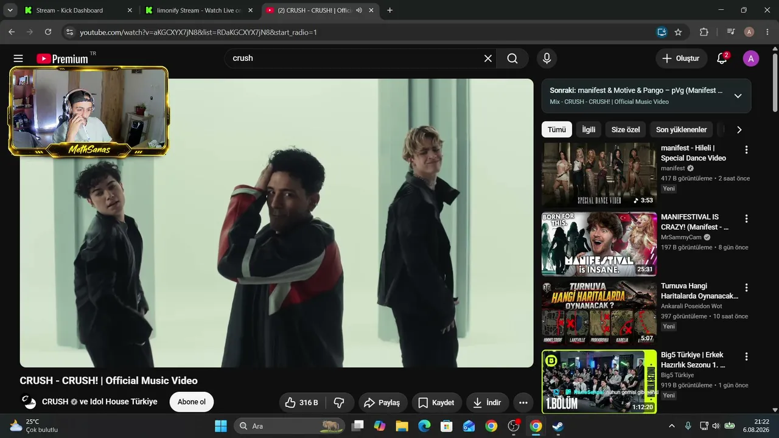Save video with Kaydet button
Screen dimensions: 779x438
coord(436,403)
